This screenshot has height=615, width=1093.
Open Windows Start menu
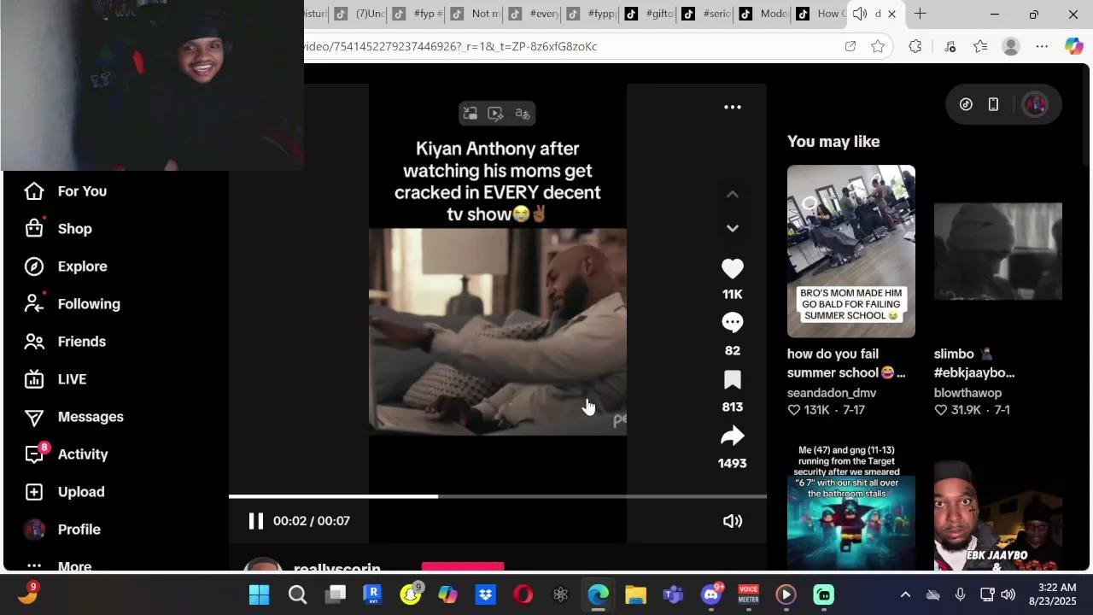click(260, 594)
